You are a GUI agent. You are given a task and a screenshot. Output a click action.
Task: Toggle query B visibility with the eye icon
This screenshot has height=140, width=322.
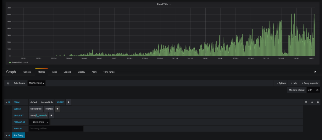point(312,102)
